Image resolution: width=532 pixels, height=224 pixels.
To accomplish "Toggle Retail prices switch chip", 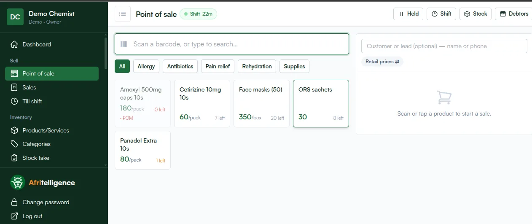I will point(382,62).
